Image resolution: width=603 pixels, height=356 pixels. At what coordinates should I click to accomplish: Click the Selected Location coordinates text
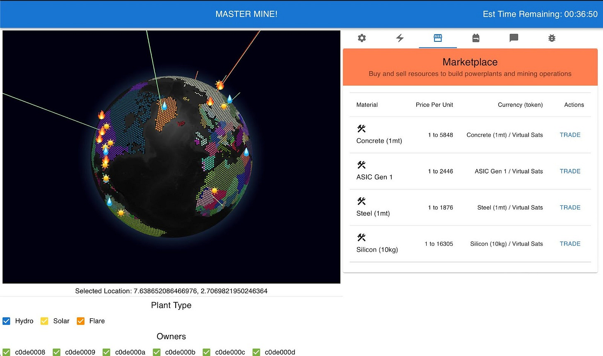coord(171,291)
